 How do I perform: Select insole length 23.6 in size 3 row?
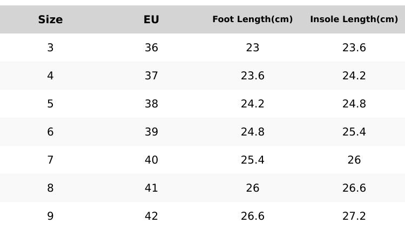tap(354, 48)
